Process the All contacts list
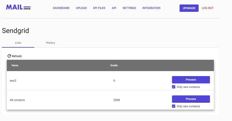The width and height of the screenshot is (232, 121). pos(191,99)
